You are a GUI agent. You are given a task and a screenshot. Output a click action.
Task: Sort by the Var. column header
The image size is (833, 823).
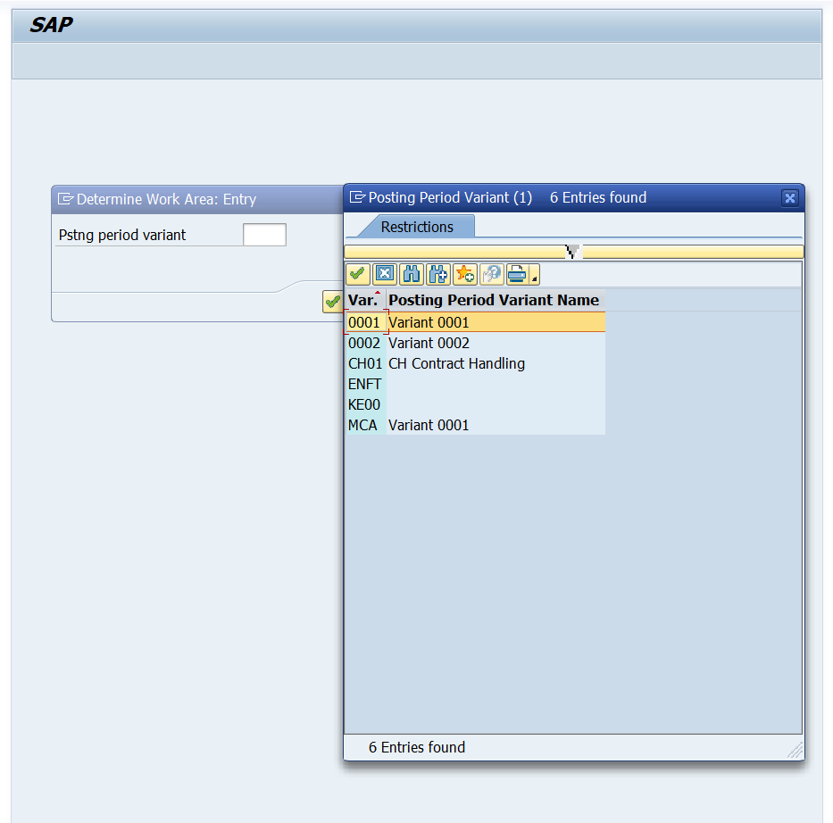pyautogui.click(x=365, y=300)
